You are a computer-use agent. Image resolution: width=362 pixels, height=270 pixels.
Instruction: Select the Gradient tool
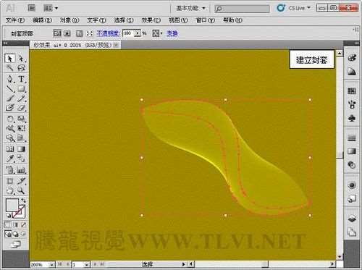pos(21,149)
